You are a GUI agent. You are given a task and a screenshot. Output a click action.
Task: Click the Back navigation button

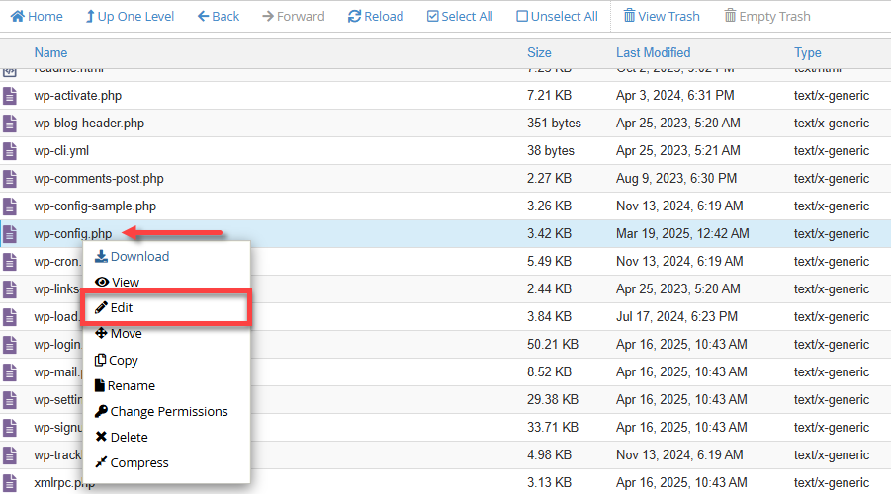click(219, 16)
